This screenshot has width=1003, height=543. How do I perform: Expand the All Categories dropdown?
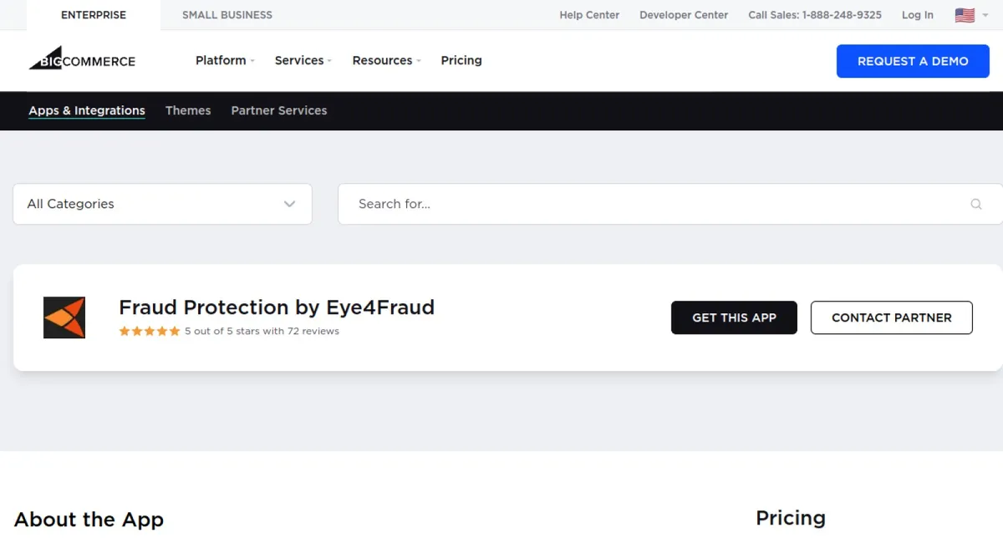(x=162, y=204)
